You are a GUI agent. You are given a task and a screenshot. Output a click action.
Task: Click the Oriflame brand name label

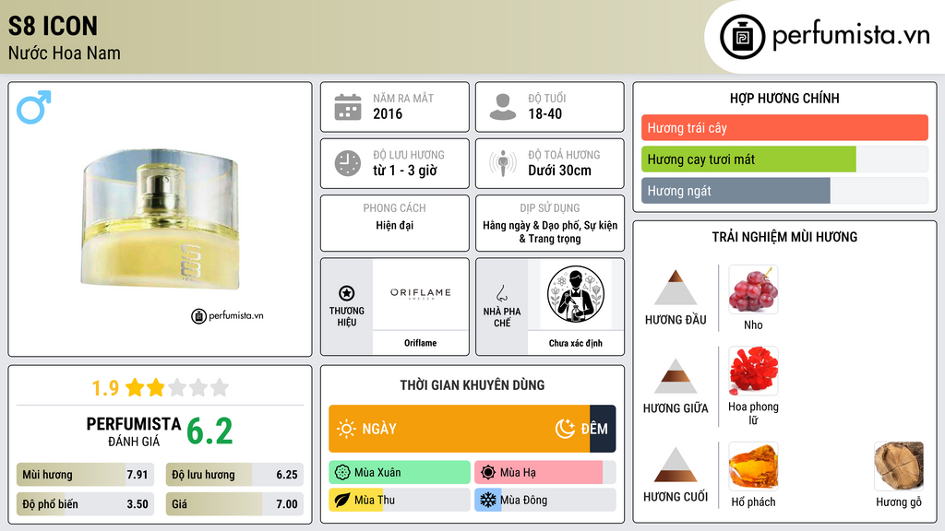click(x=421, y=343)
